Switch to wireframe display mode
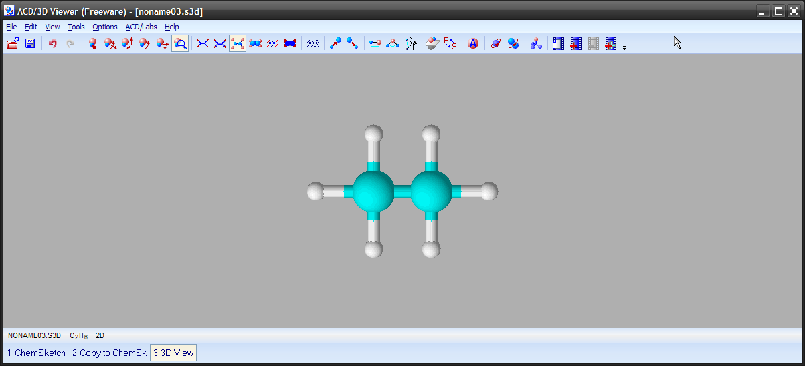 (202, 44)
